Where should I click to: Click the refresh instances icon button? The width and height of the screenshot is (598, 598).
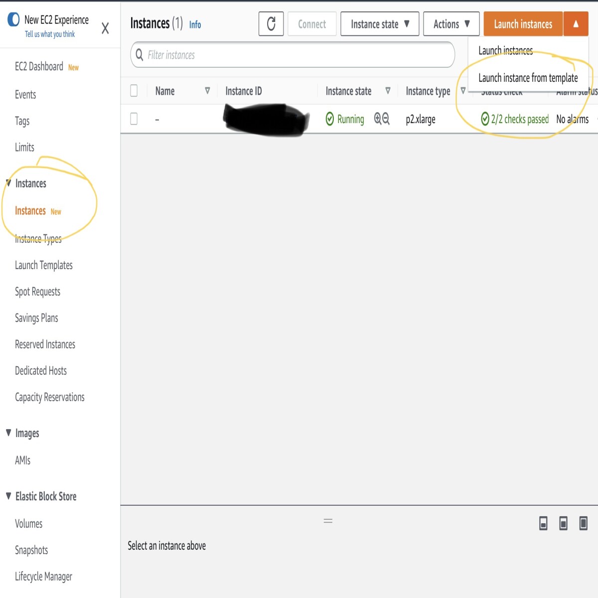[271, 24]
